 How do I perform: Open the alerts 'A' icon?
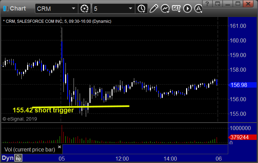(198, 8)
